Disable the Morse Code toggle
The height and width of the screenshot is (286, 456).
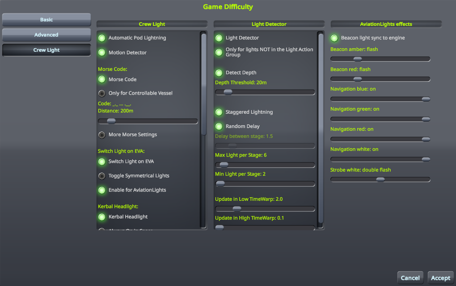click(102, 79)
